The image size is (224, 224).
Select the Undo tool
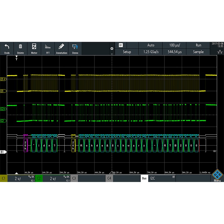[7, 48]
